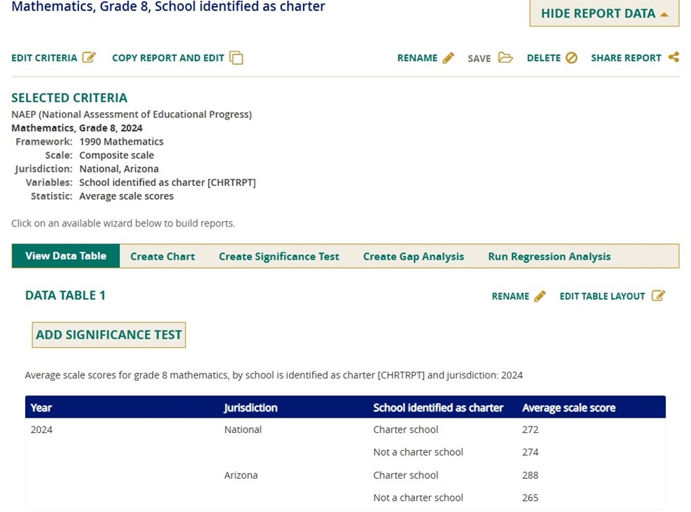Image resolution: width=691 pixels, height=512 pixels.
Task: Select the View Data Table tab
Action: tap(66, 256)
